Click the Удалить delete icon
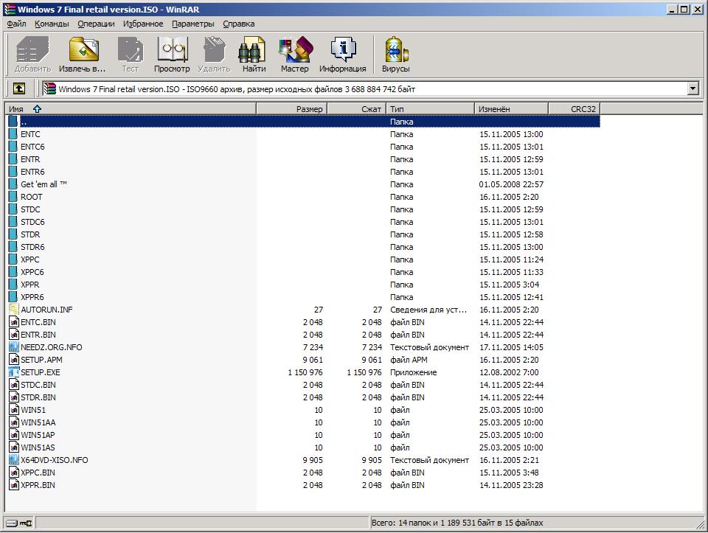The image size is (708, 533). pyautogui.click(x=214, y=49)
